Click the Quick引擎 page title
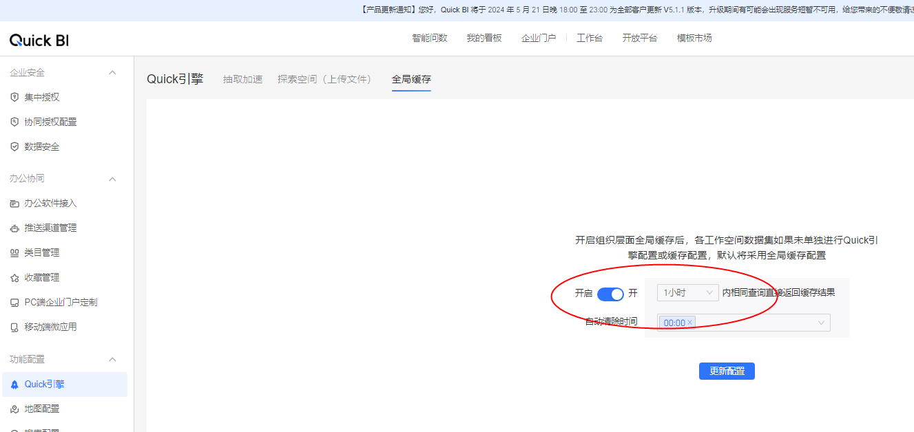The image size is (914, 432). point(175,79)
